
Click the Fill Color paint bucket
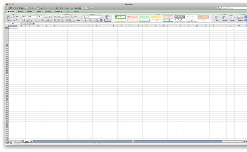click(43, 20)
